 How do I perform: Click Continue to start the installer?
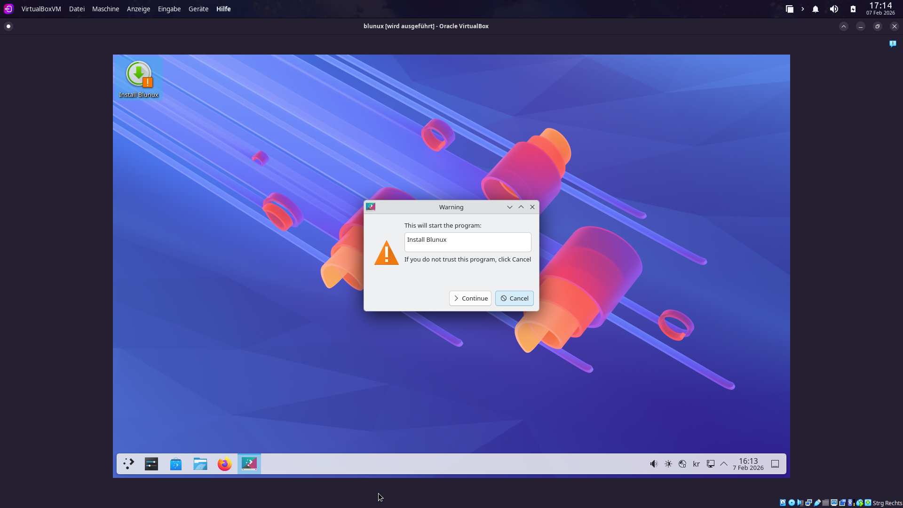(470, 298)
